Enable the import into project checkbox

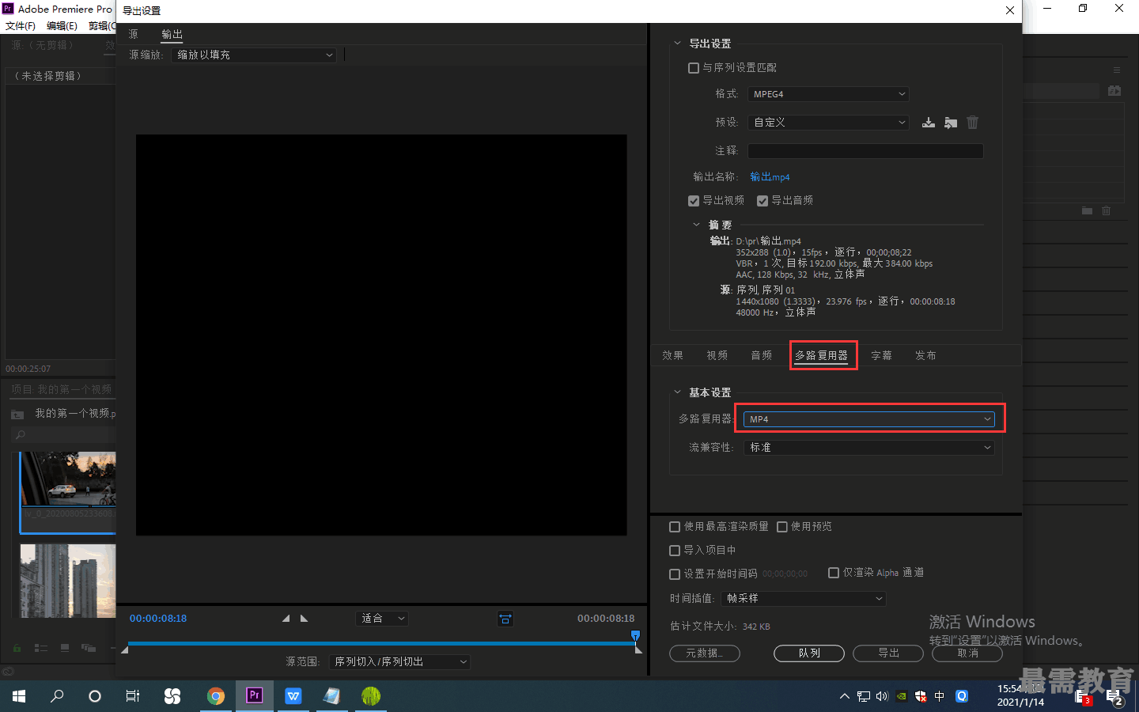tap(675, 551)
